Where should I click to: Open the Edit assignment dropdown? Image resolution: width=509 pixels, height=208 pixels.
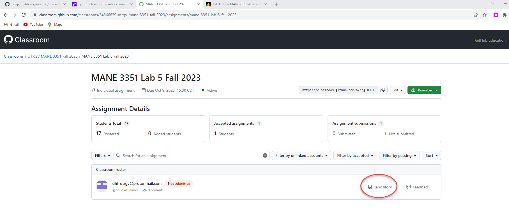pyautogui.click(x=397, y=90)
